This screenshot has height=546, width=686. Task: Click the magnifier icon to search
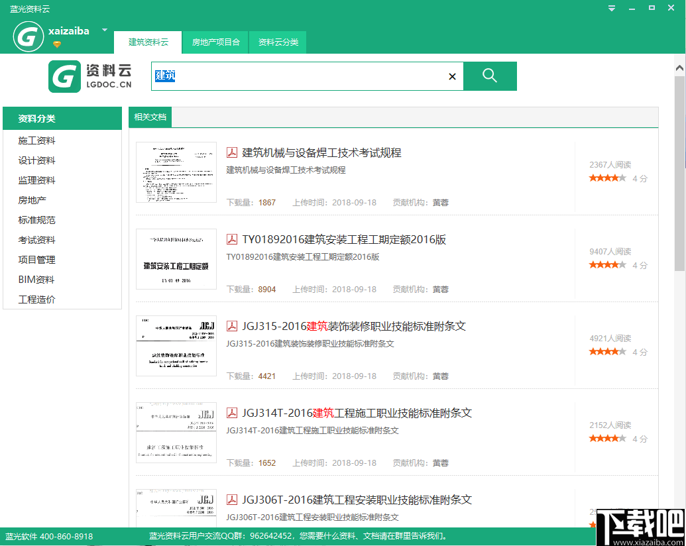490,76
